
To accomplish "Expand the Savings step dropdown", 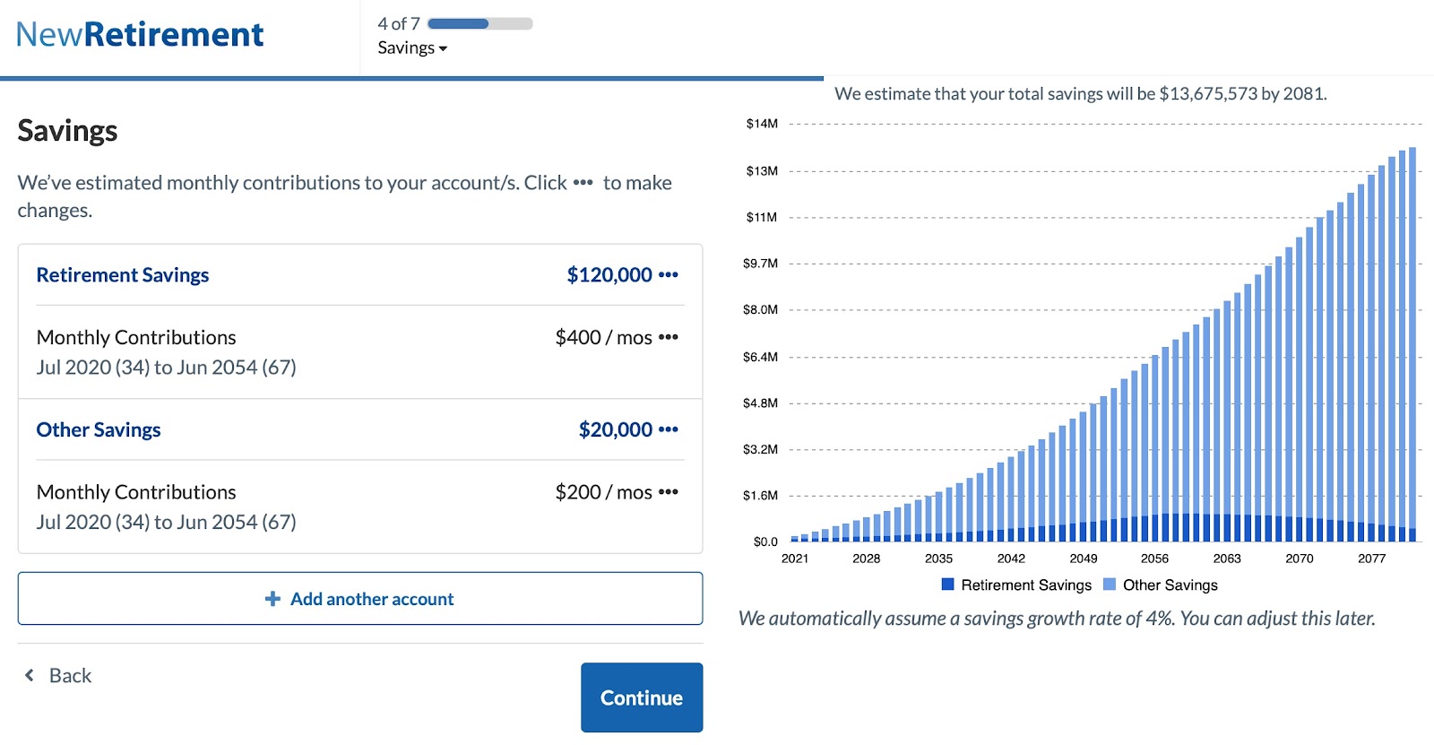I will pyautogui.click(x=412, y=48).
